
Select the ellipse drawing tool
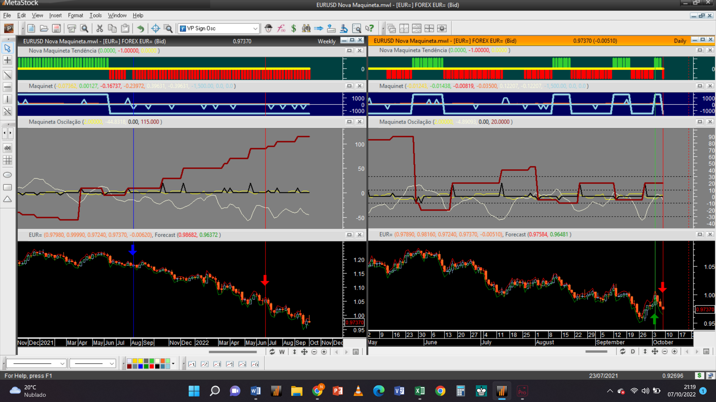click(x=7, y=175)
